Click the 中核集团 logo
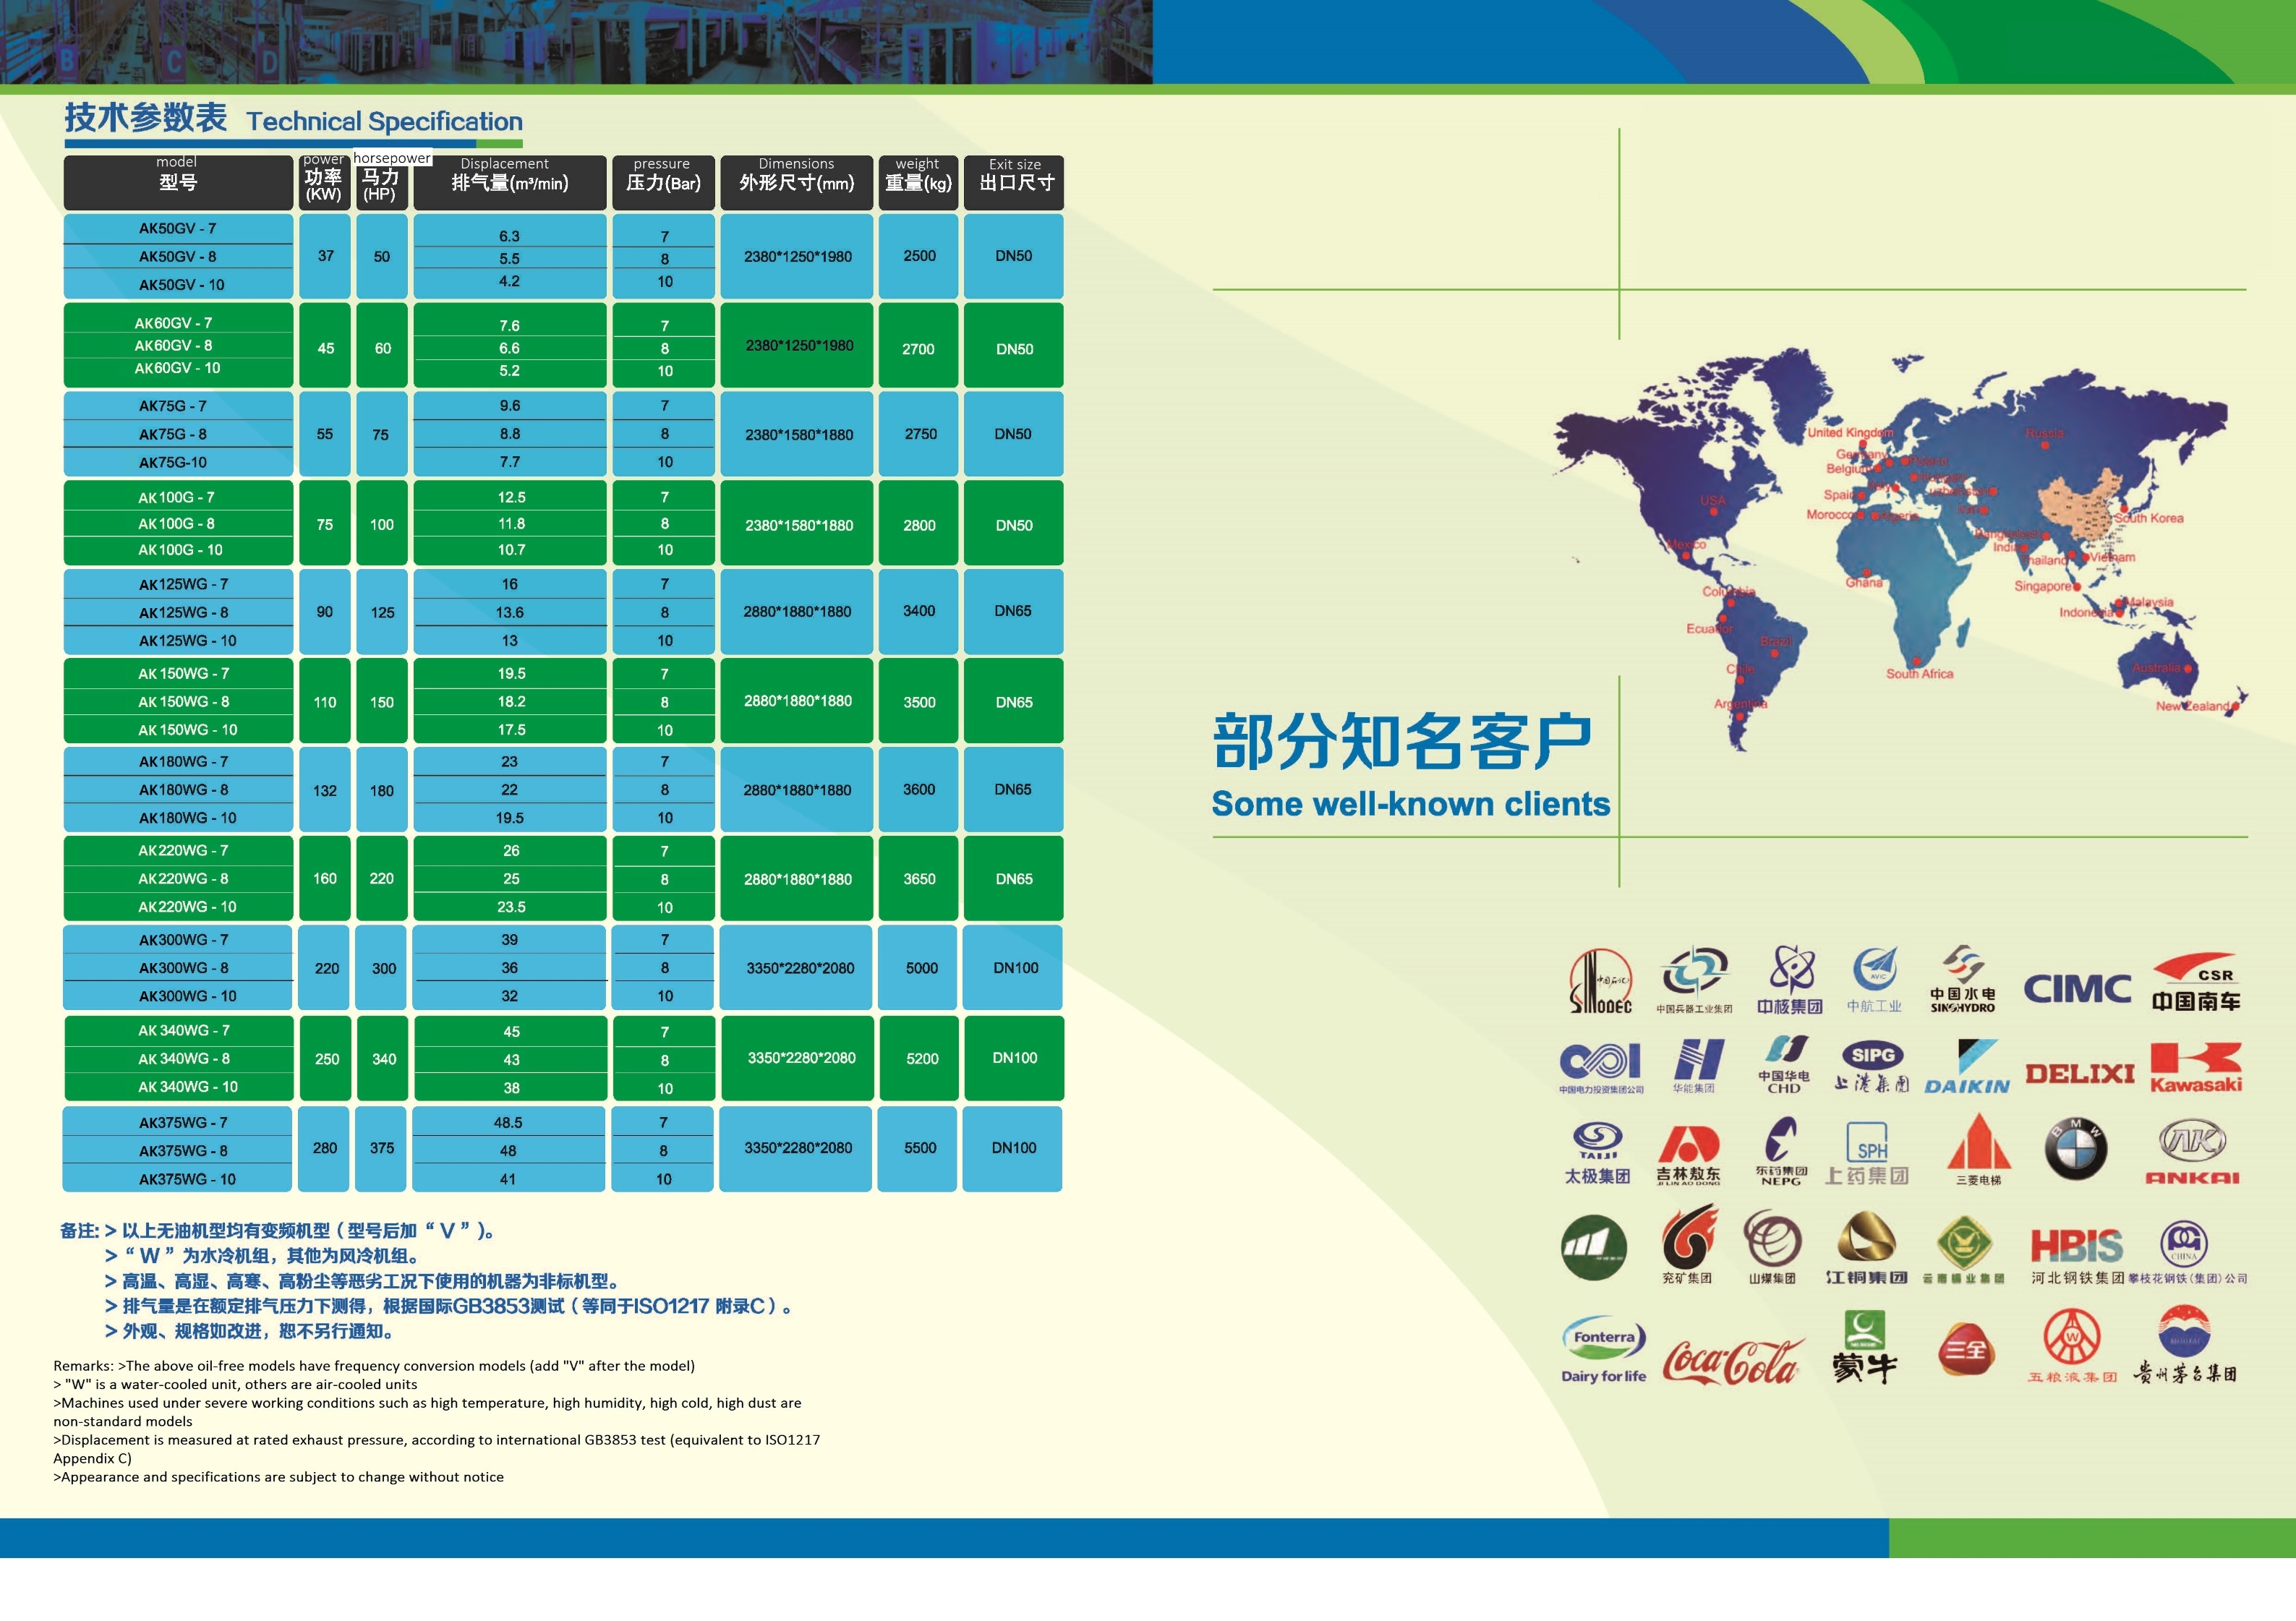Viewport: 2296px width, 1621px height. pos(1790,980)
